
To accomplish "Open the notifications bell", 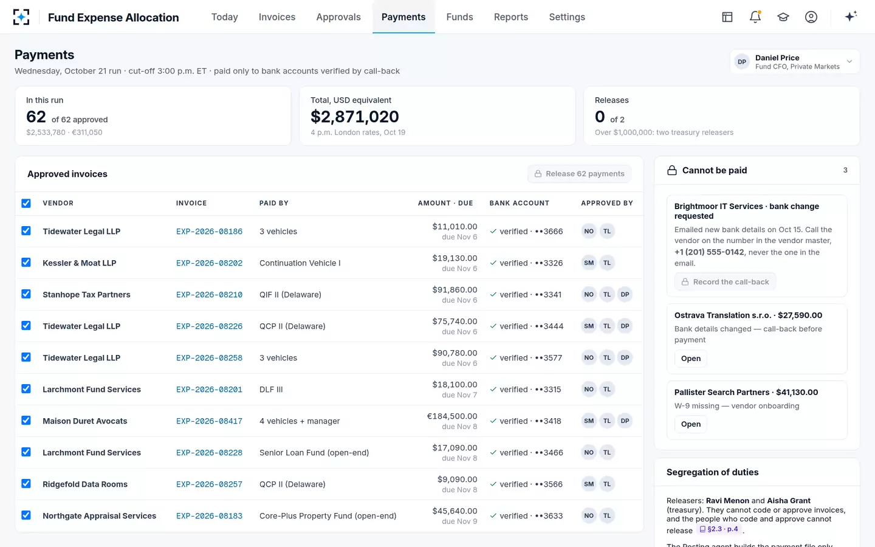I will [755, 17].
